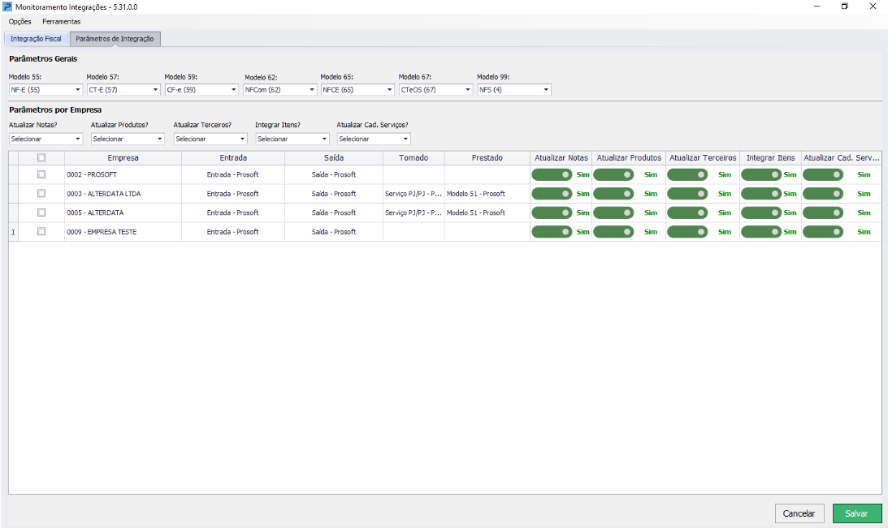
Task: Toggle Integrar Itens for 0009 - EMPRESA TESTE
Action: coord(761,232)
